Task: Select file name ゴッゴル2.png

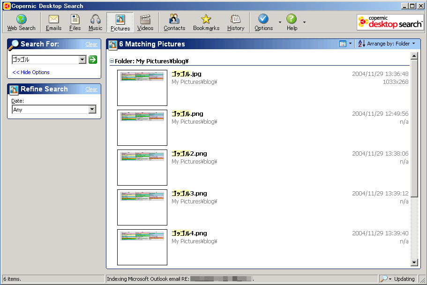Action: (x=189, y=153)
